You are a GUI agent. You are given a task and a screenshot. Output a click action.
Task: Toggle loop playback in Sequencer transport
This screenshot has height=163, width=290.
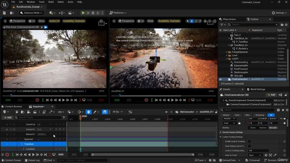(54, 154)
